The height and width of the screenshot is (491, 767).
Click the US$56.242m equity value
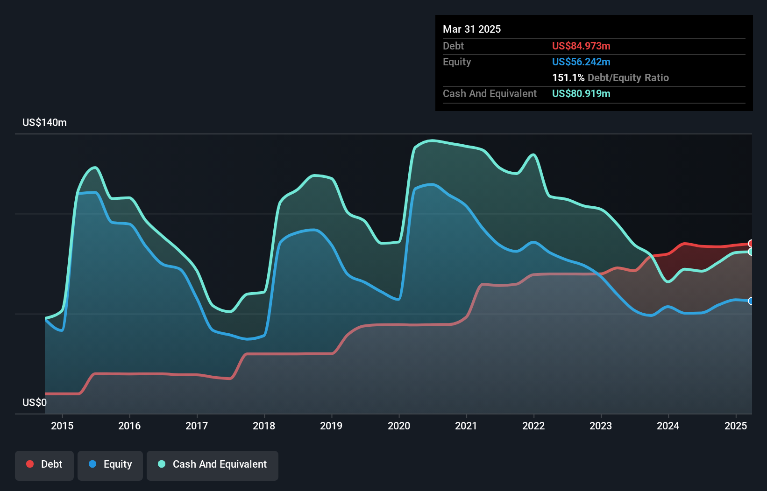pyautogui.click(x=581, y=62)
